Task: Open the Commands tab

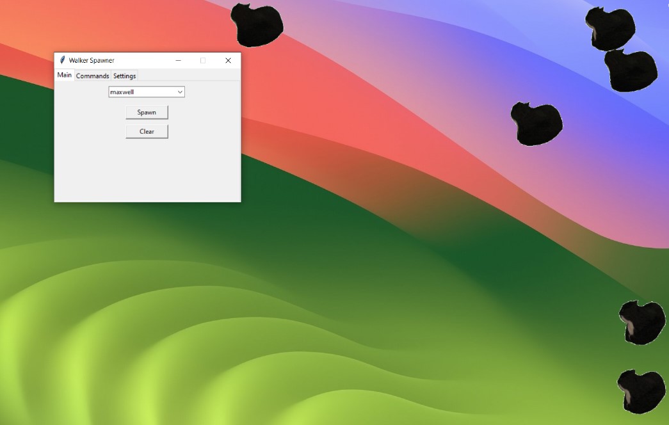Action: (x=93, y=76)
